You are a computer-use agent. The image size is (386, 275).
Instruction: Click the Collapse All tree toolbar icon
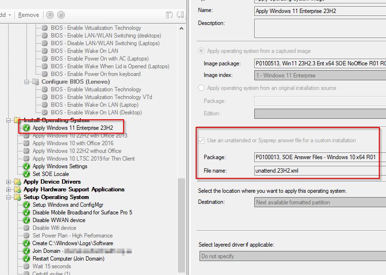[x=180, y=15]
